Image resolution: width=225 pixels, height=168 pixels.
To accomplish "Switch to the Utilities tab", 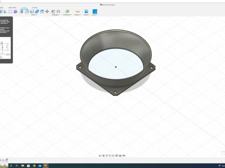I will tap(34, 8).
